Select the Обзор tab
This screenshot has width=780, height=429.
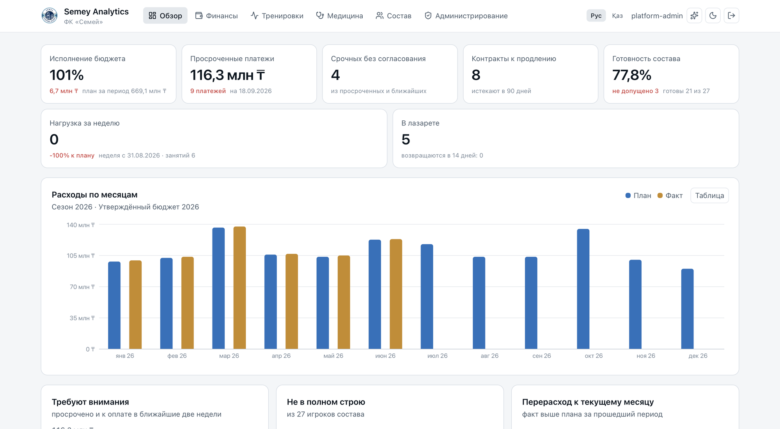tap(165, 16)
